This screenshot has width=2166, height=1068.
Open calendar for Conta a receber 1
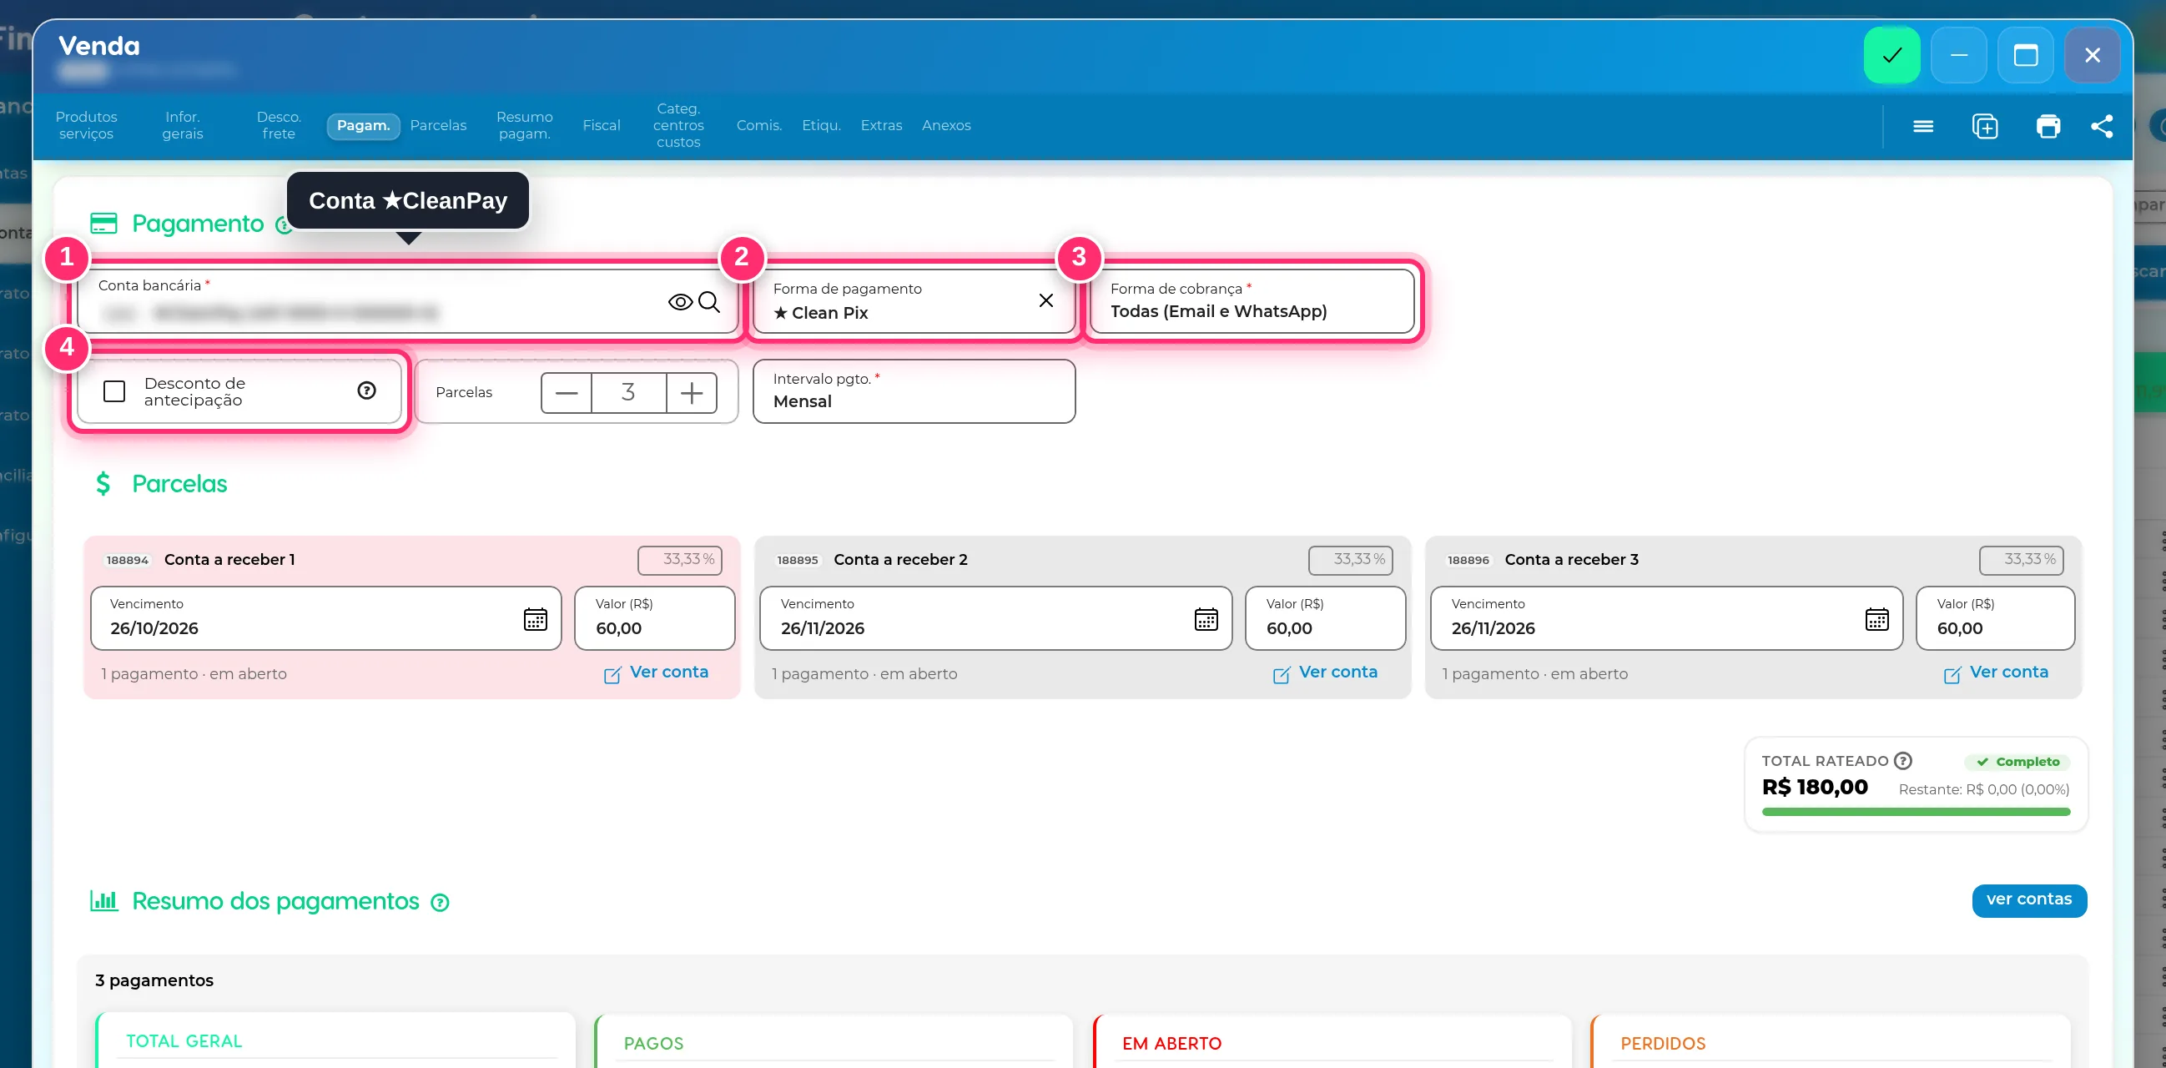(x=536, y=619)
